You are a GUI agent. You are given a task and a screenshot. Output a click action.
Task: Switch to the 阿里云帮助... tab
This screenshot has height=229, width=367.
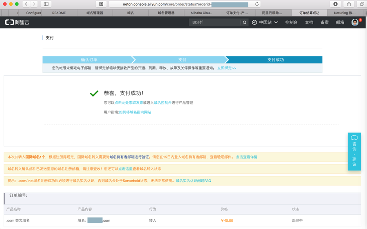coord(273,13)
